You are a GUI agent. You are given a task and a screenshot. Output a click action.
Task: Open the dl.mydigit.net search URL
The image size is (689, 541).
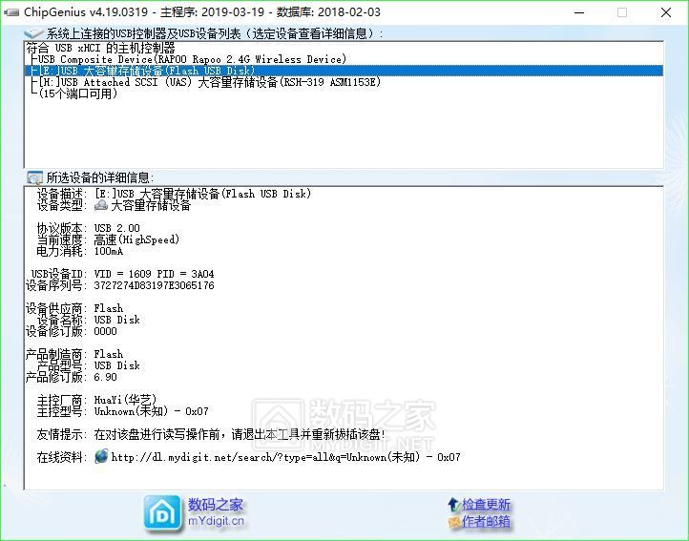click(285, 457)
